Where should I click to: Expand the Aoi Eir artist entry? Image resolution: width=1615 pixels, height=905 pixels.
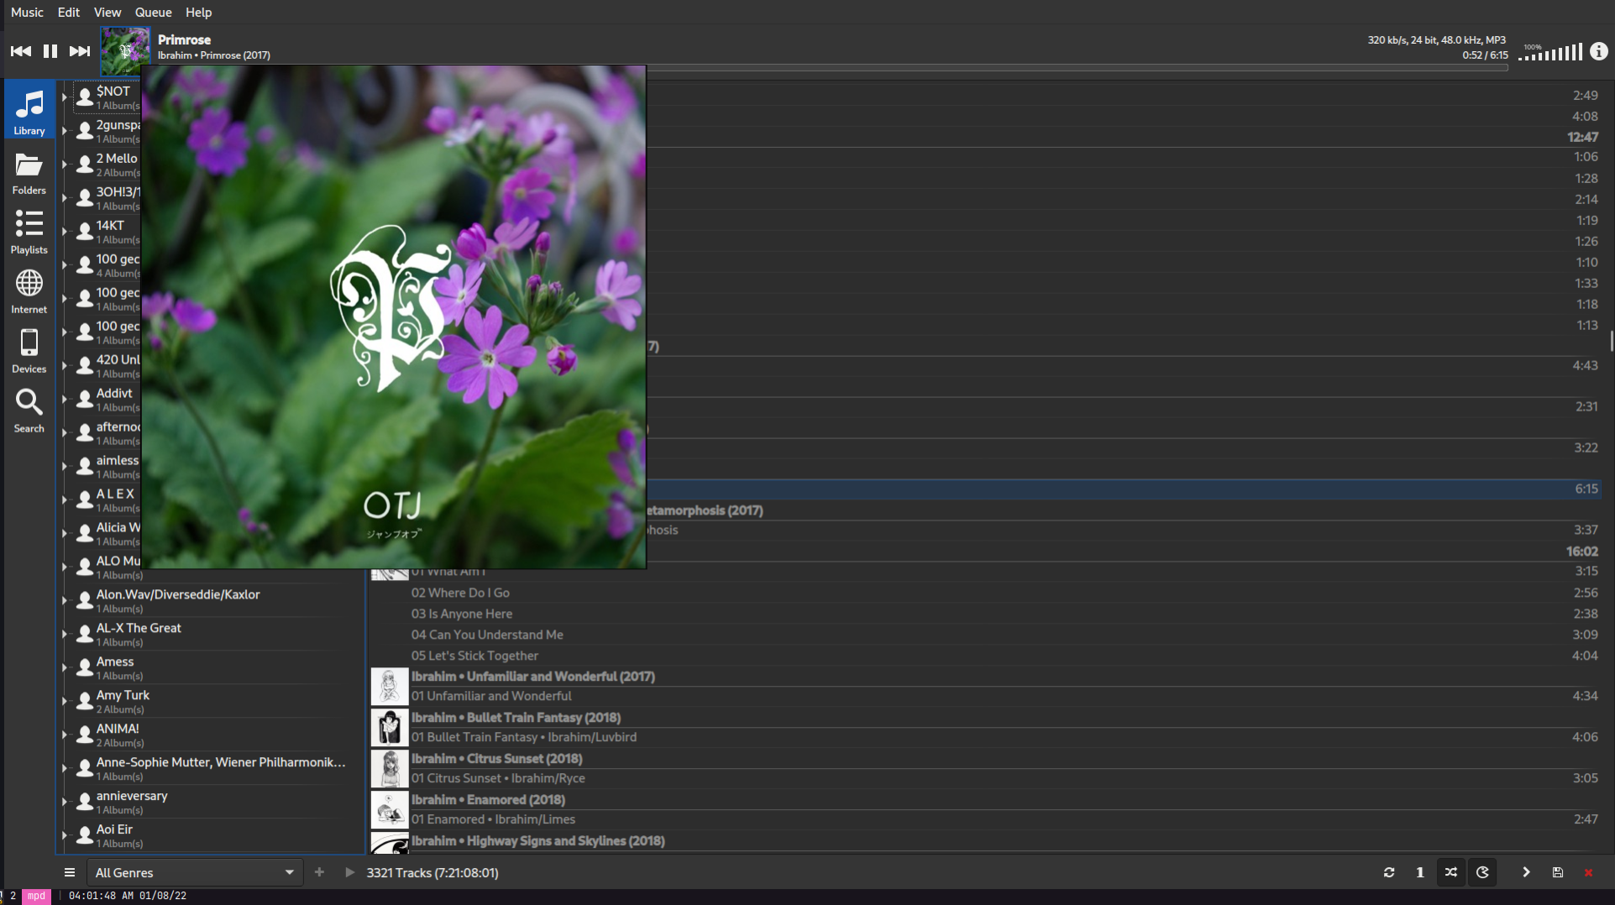[x=65, y=836]
